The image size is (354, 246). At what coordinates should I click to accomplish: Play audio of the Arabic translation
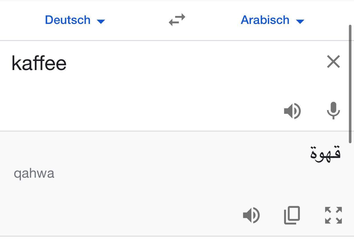coord(251,215)
